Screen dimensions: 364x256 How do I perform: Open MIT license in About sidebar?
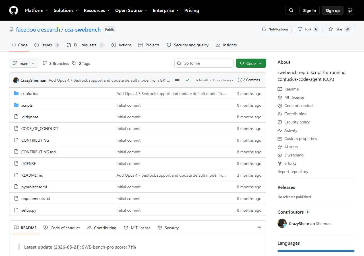(291, 97)
